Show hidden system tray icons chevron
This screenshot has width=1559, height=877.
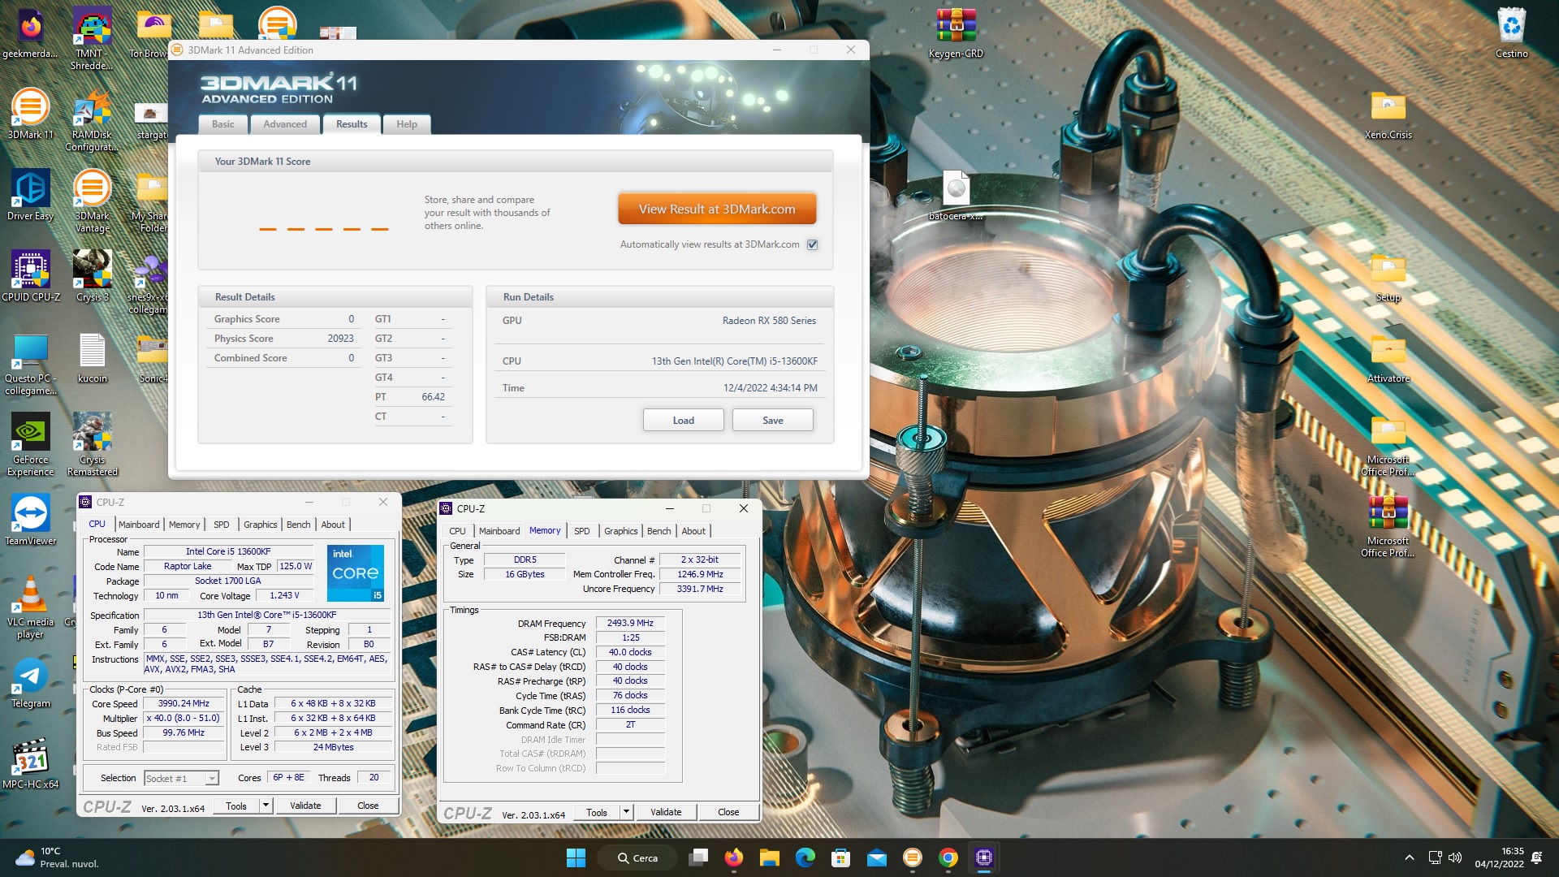[1410, 858]
